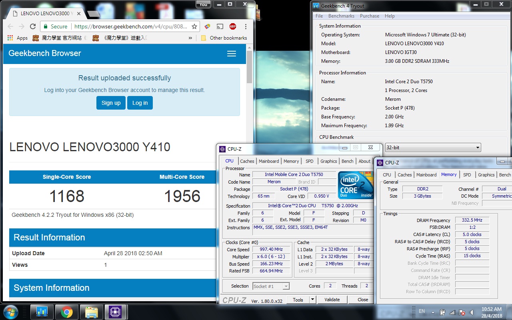This screenshot has width=512, height=320.
Task: Click the DRAM Frequency value 332.5 MHz
Action: (x=472, y=220)
